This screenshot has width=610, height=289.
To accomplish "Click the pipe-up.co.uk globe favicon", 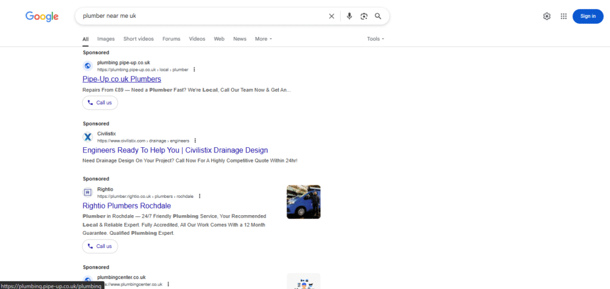I will tap(88, 66).
